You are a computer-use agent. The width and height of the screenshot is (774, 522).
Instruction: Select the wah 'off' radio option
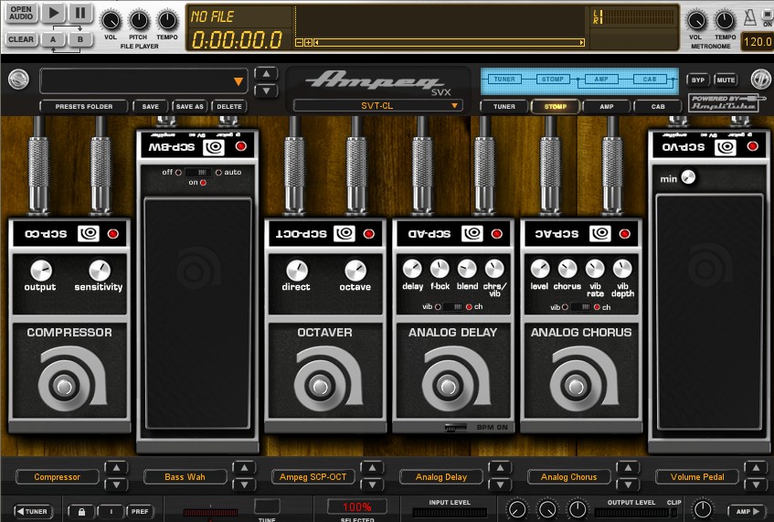click(x=178, y=173)
